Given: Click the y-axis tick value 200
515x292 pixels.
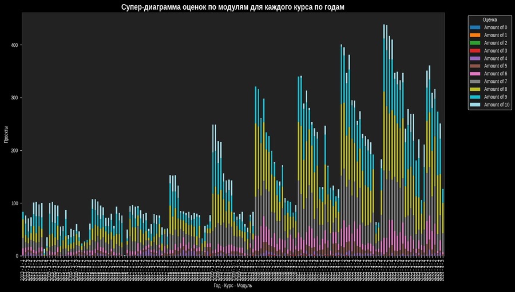Looking at the screenshot, I should [x=15, y=151].
